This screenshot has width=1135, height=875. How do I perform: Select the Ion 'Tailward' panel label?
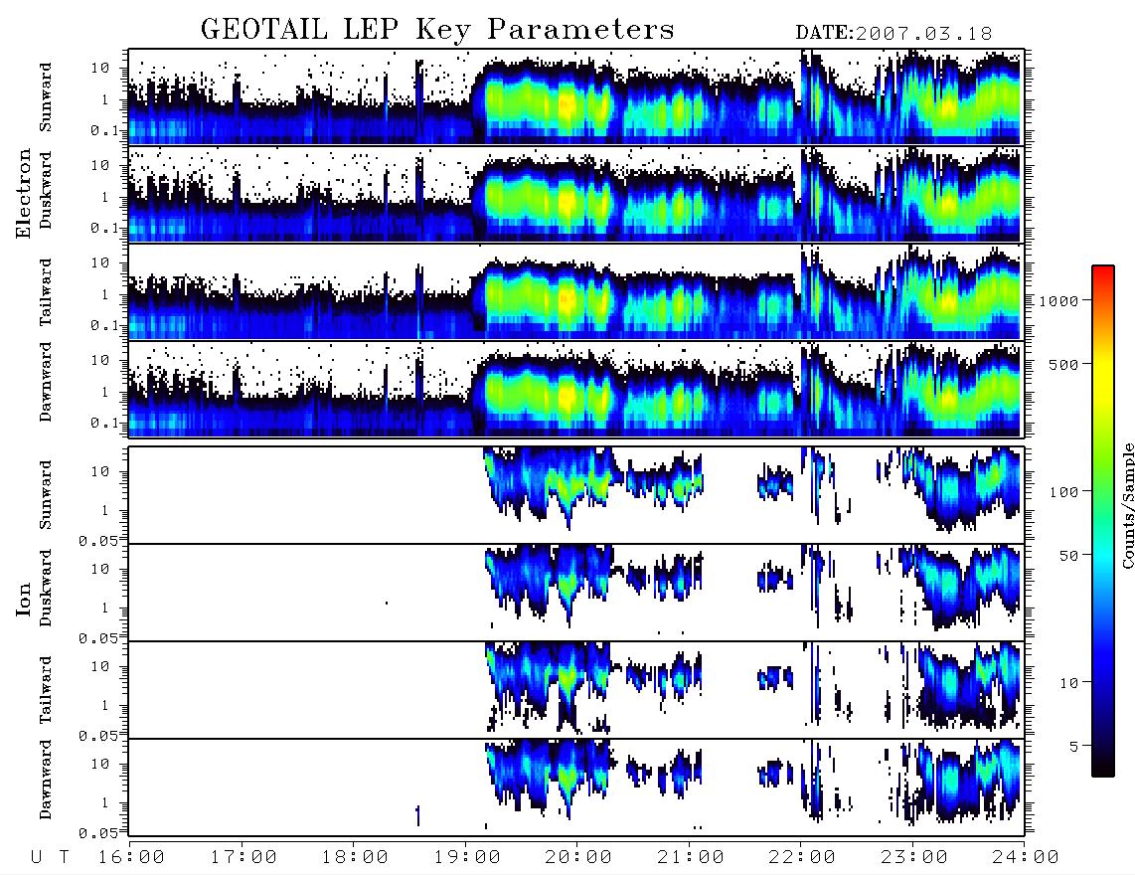tap(46, 690)
